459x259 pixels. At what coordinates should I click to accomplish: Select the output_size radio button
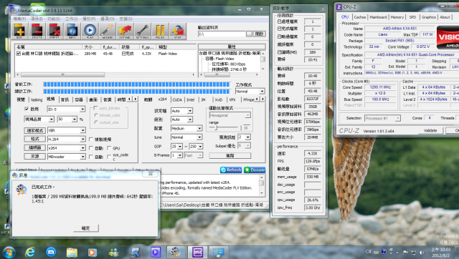point(95,122)
